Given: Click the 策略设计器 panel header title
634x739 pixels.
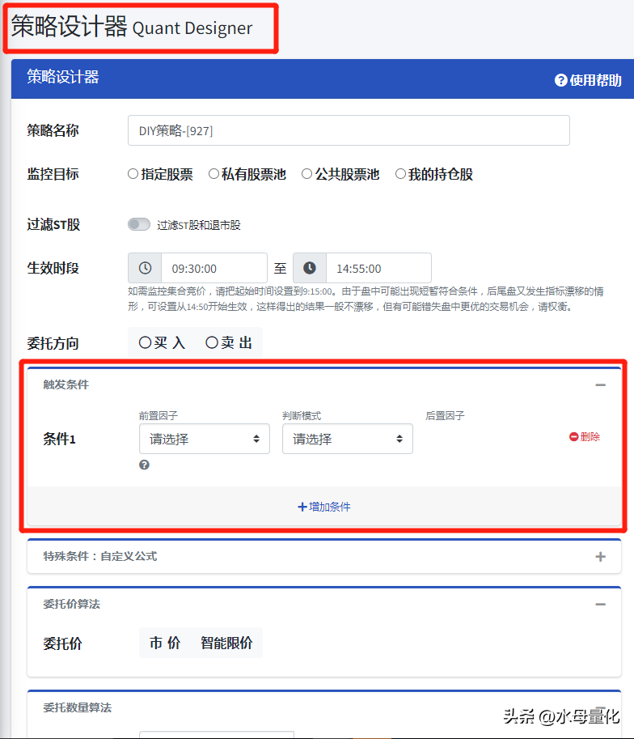Looking at the screenshot, I should [62, 77].
